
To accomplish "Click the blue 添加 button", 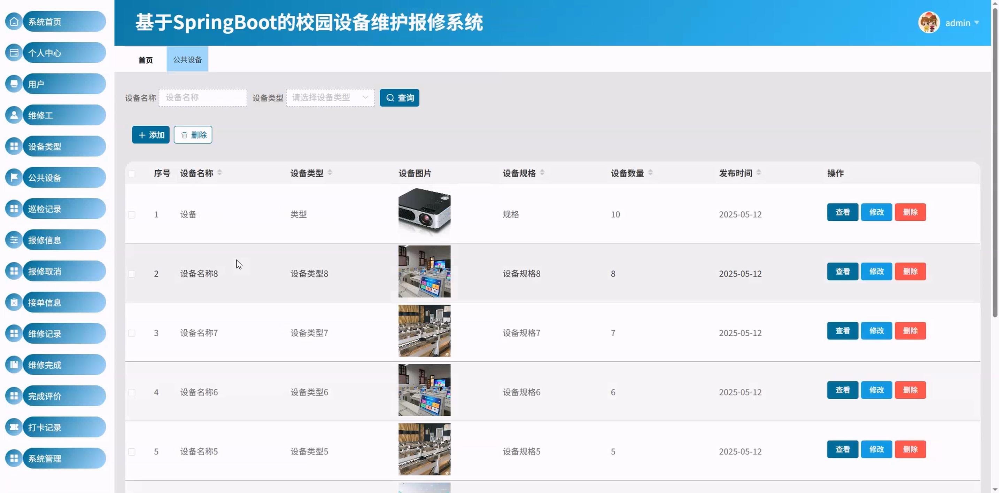I will (x=150, y=135).
